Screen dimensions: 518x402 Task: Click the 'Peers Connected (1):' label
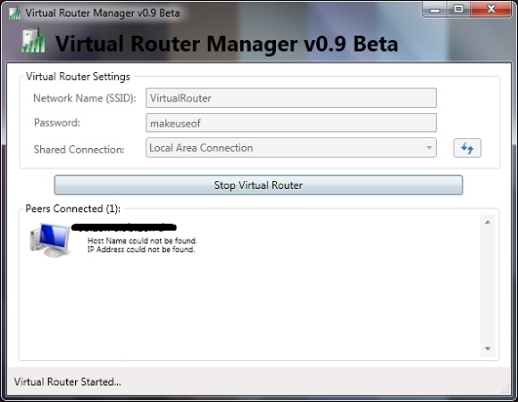point(73,209)
